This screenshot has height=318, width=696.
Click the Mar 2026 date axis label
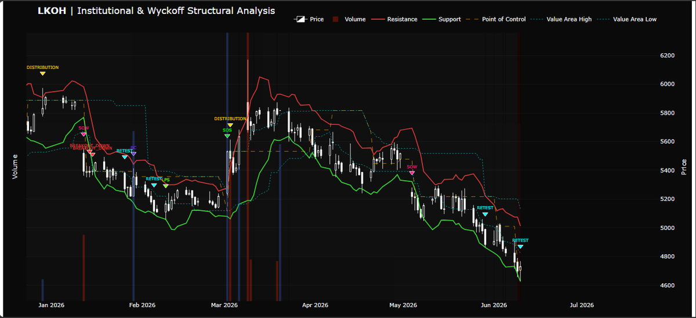click(x=224, y=305)
